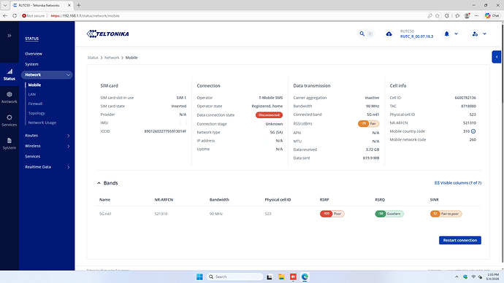This screenshot has height=283, width=504.
Task: Collapse the Bands section
Action: [99, 183]
